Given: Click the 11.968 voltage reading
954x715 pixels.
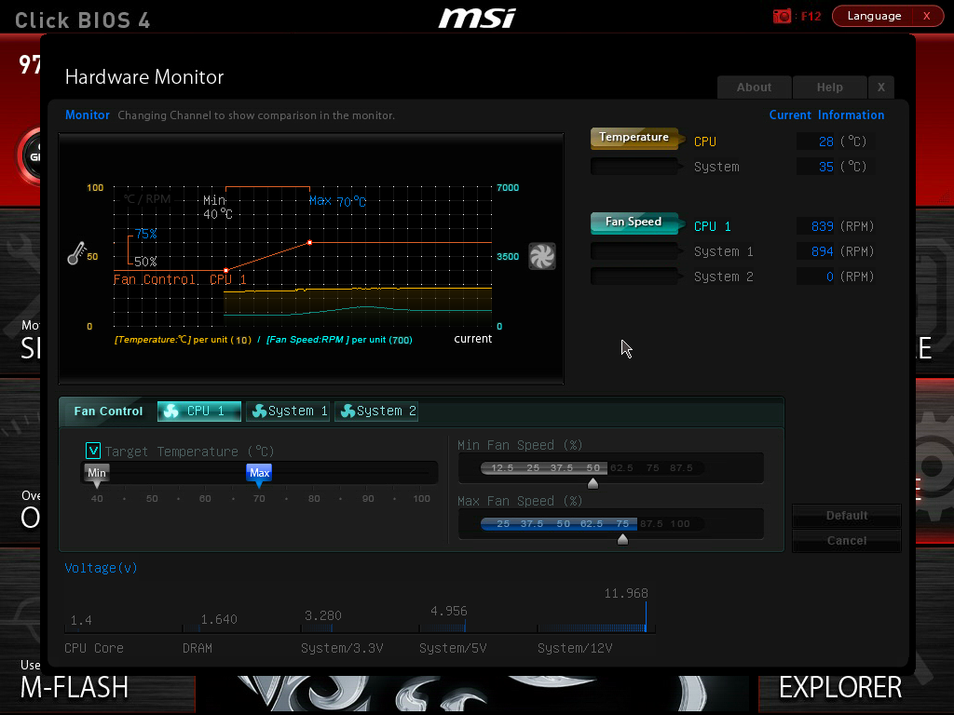Looking at the screenshot, I should click(x=625, y=593).
